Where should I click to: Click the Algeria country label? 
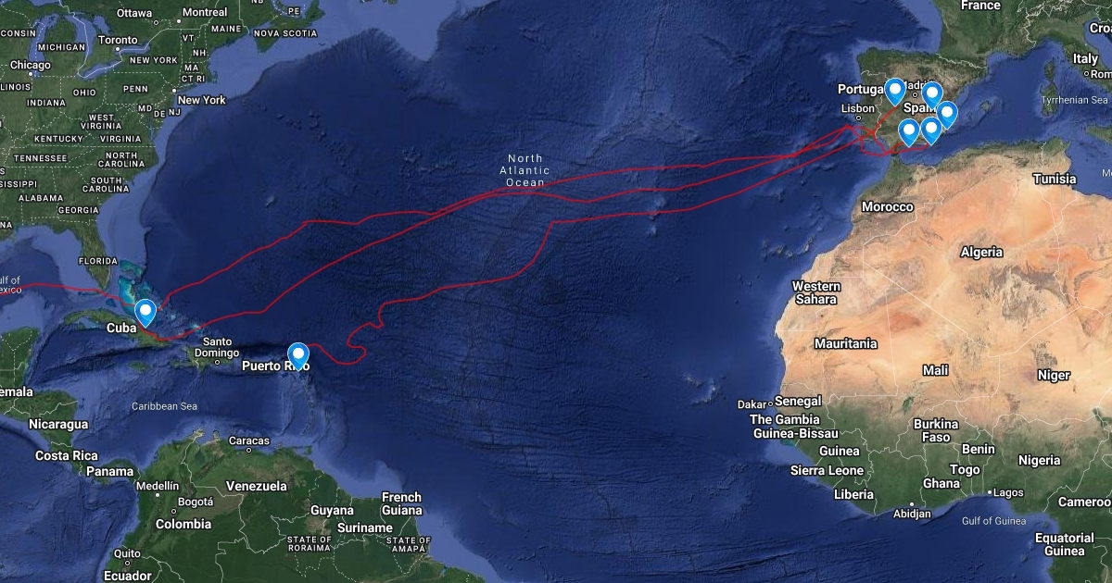[x=981, y=252]
